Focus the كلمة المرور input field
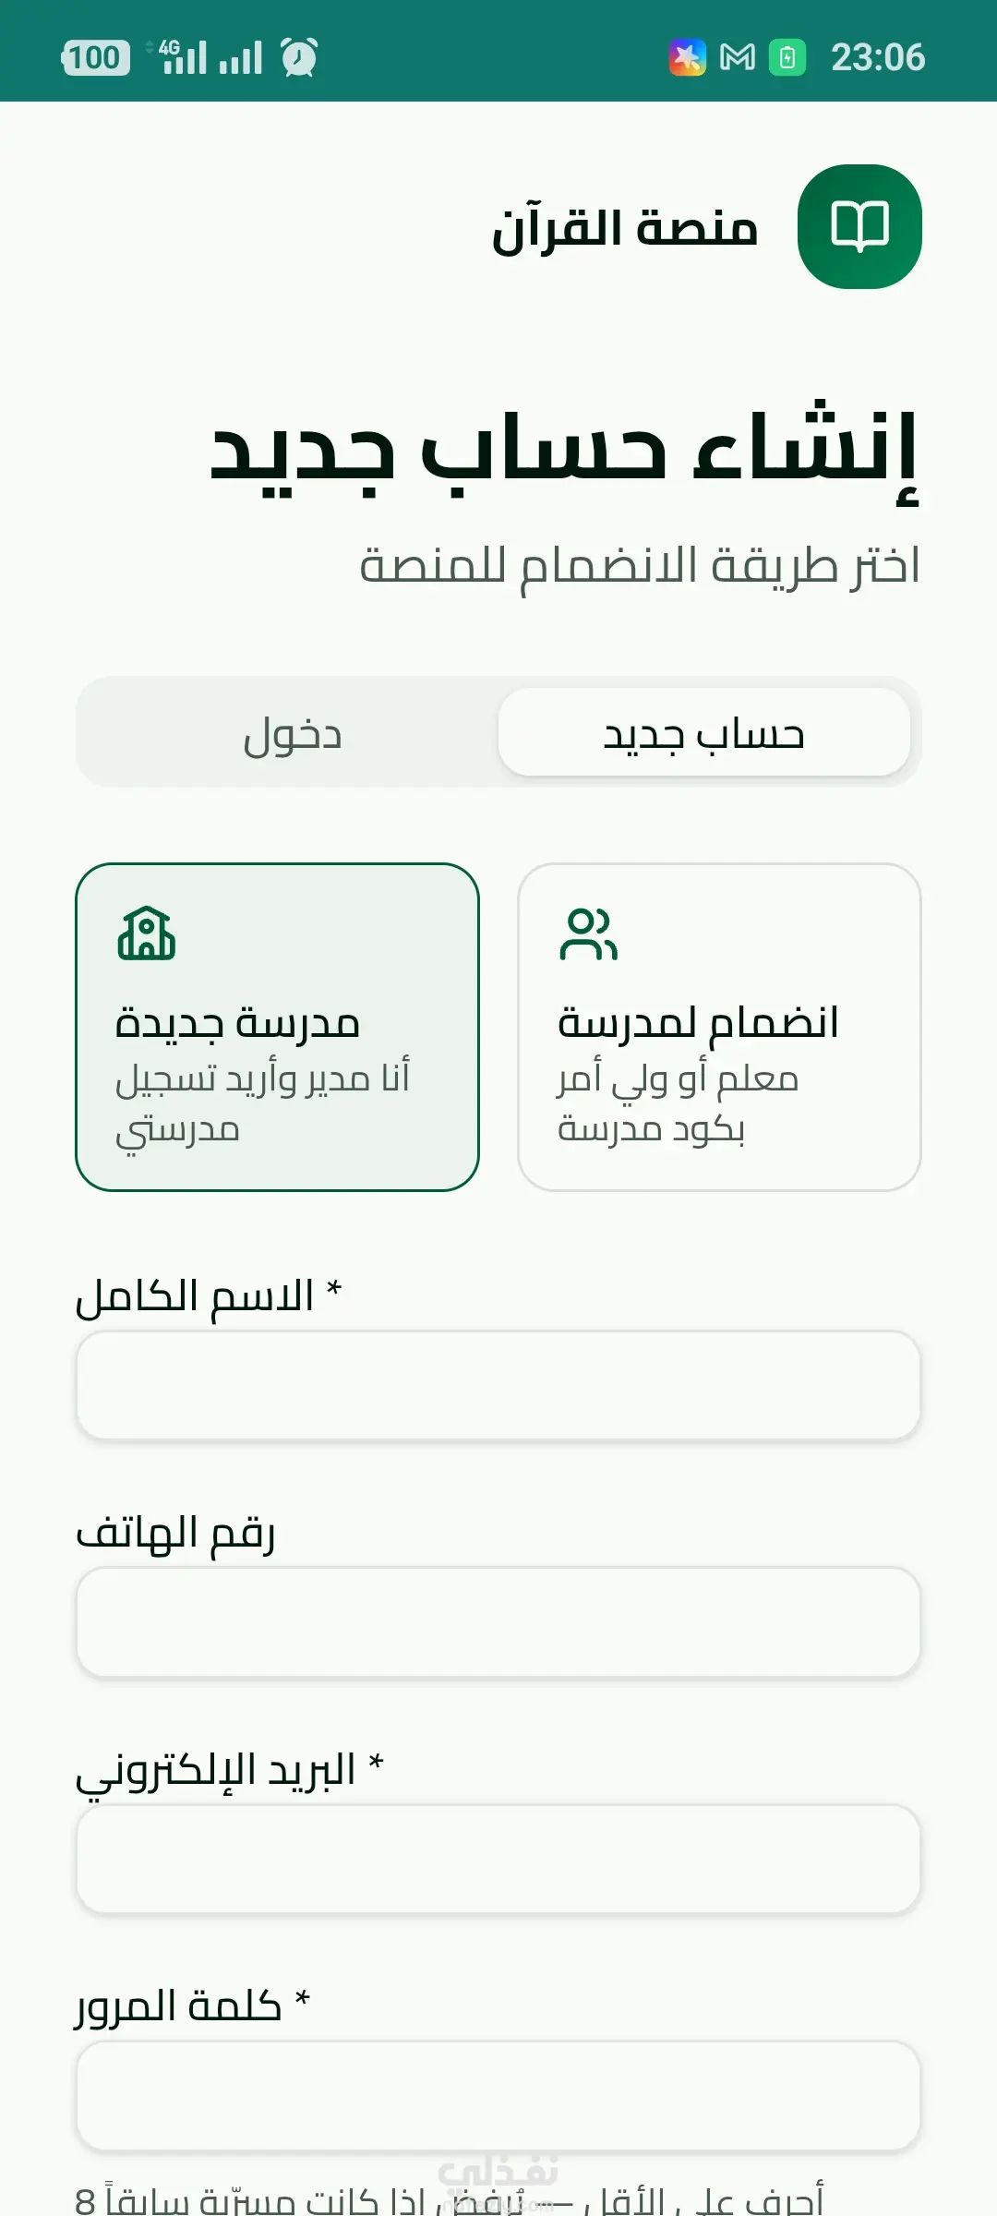The width and height of the screenshot is (997, 2216). (498, 2096)
